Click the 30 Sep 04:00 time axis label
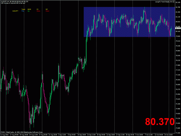This screenshot has height=136, width=181. coord(130,135)
